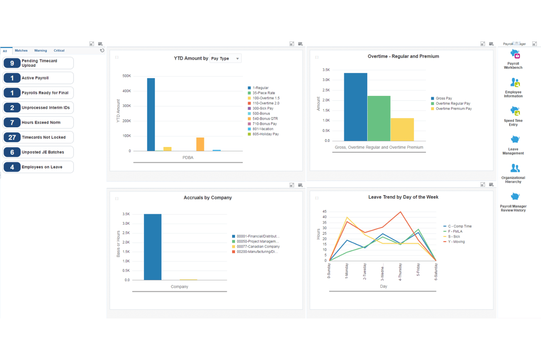Open Payrolls Ready for Final watchlist
Viewport: 541px width, 360px height.
(x=38, y=93)
